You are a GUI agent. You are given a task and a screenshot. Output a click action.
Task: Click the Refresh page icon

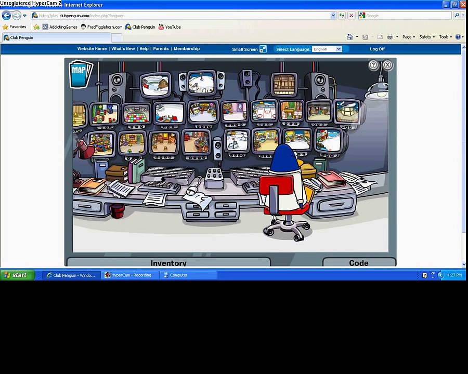[342, 16]
